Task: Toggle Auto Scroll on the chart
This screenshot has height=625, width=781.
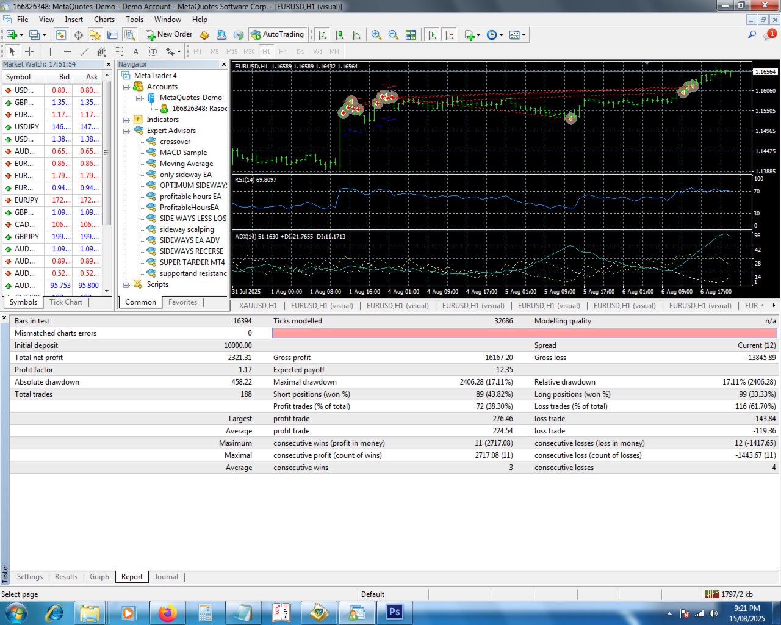Action: click(x=432, y=35)
